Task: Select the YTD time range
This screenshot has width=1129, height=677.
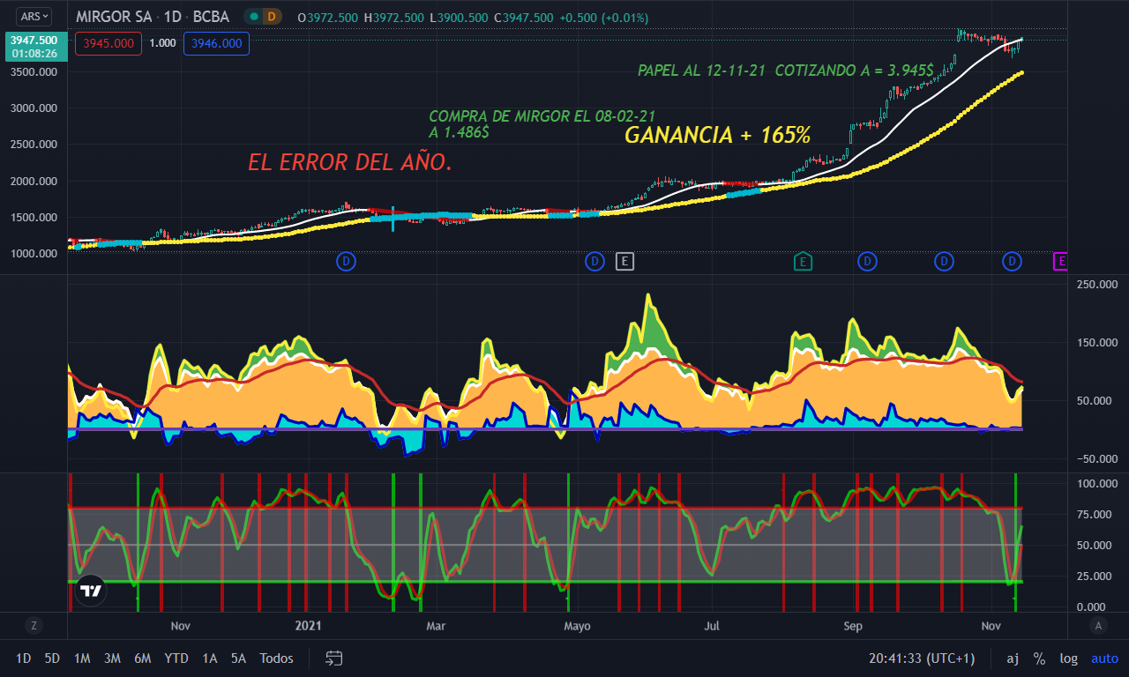Action: (176, 658)
